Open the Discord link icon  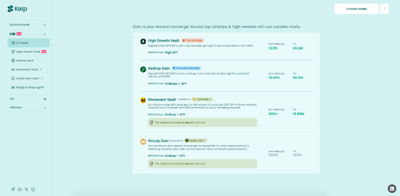coord(20,189)
